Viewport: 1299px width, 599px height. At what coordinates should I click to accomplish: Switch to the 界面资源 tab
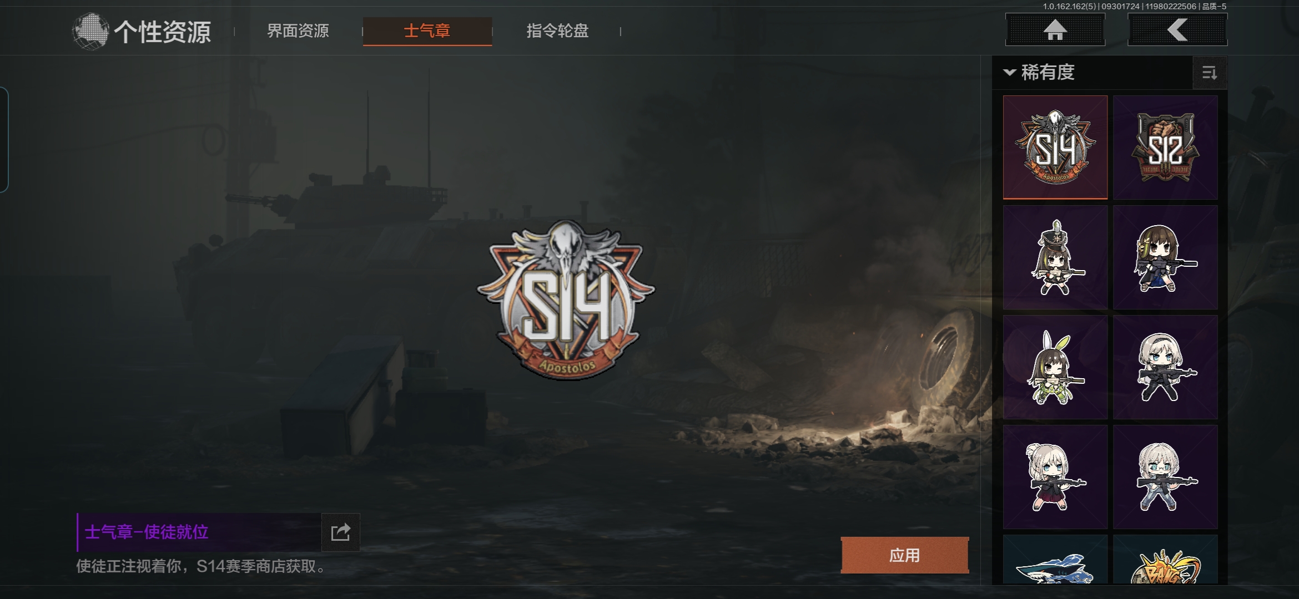click(x=298, y=31)
